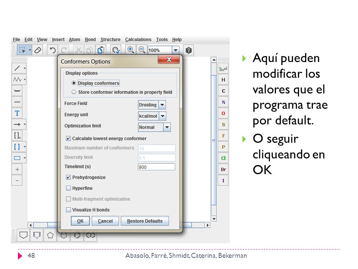Select the Chlorine Cl atom button
The height and width of the screenshot is (269, 358).
pos(223,158)
